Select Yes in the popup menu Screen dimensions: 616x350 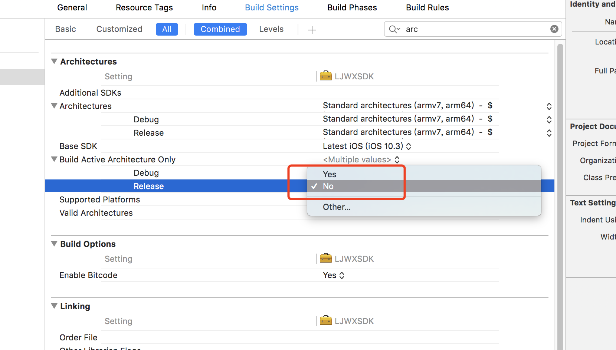pos(330,174)
